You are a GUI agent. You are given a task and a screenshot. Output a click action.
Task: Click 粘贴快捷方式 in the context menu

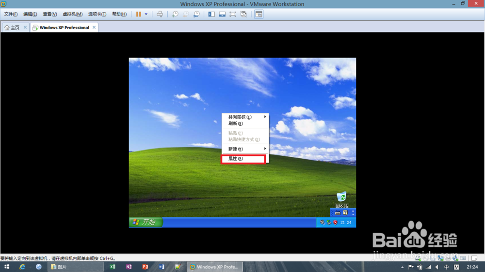point(245,139)
